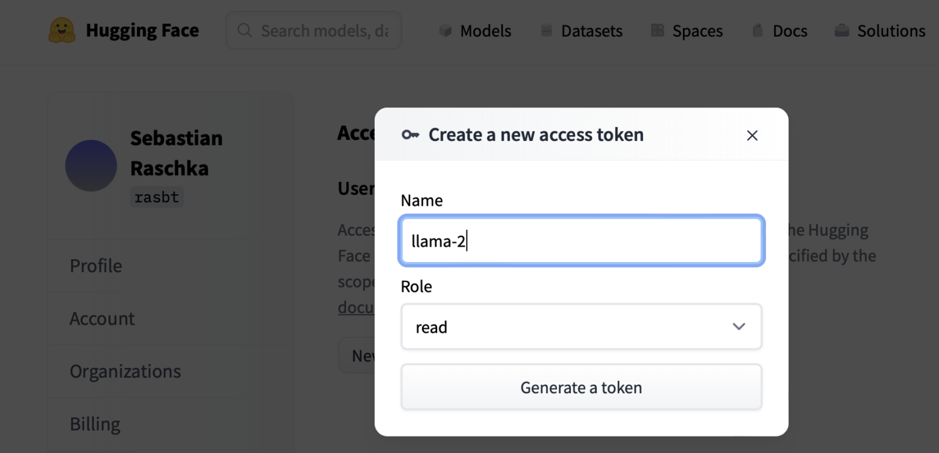Select Organizations in the sidebar
Screen dimensions: 939x453
125,371
